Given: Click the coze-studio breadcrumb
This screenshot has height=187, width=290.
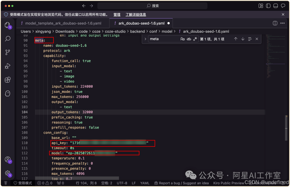Looking at the screenshot, I should point(115,31).
